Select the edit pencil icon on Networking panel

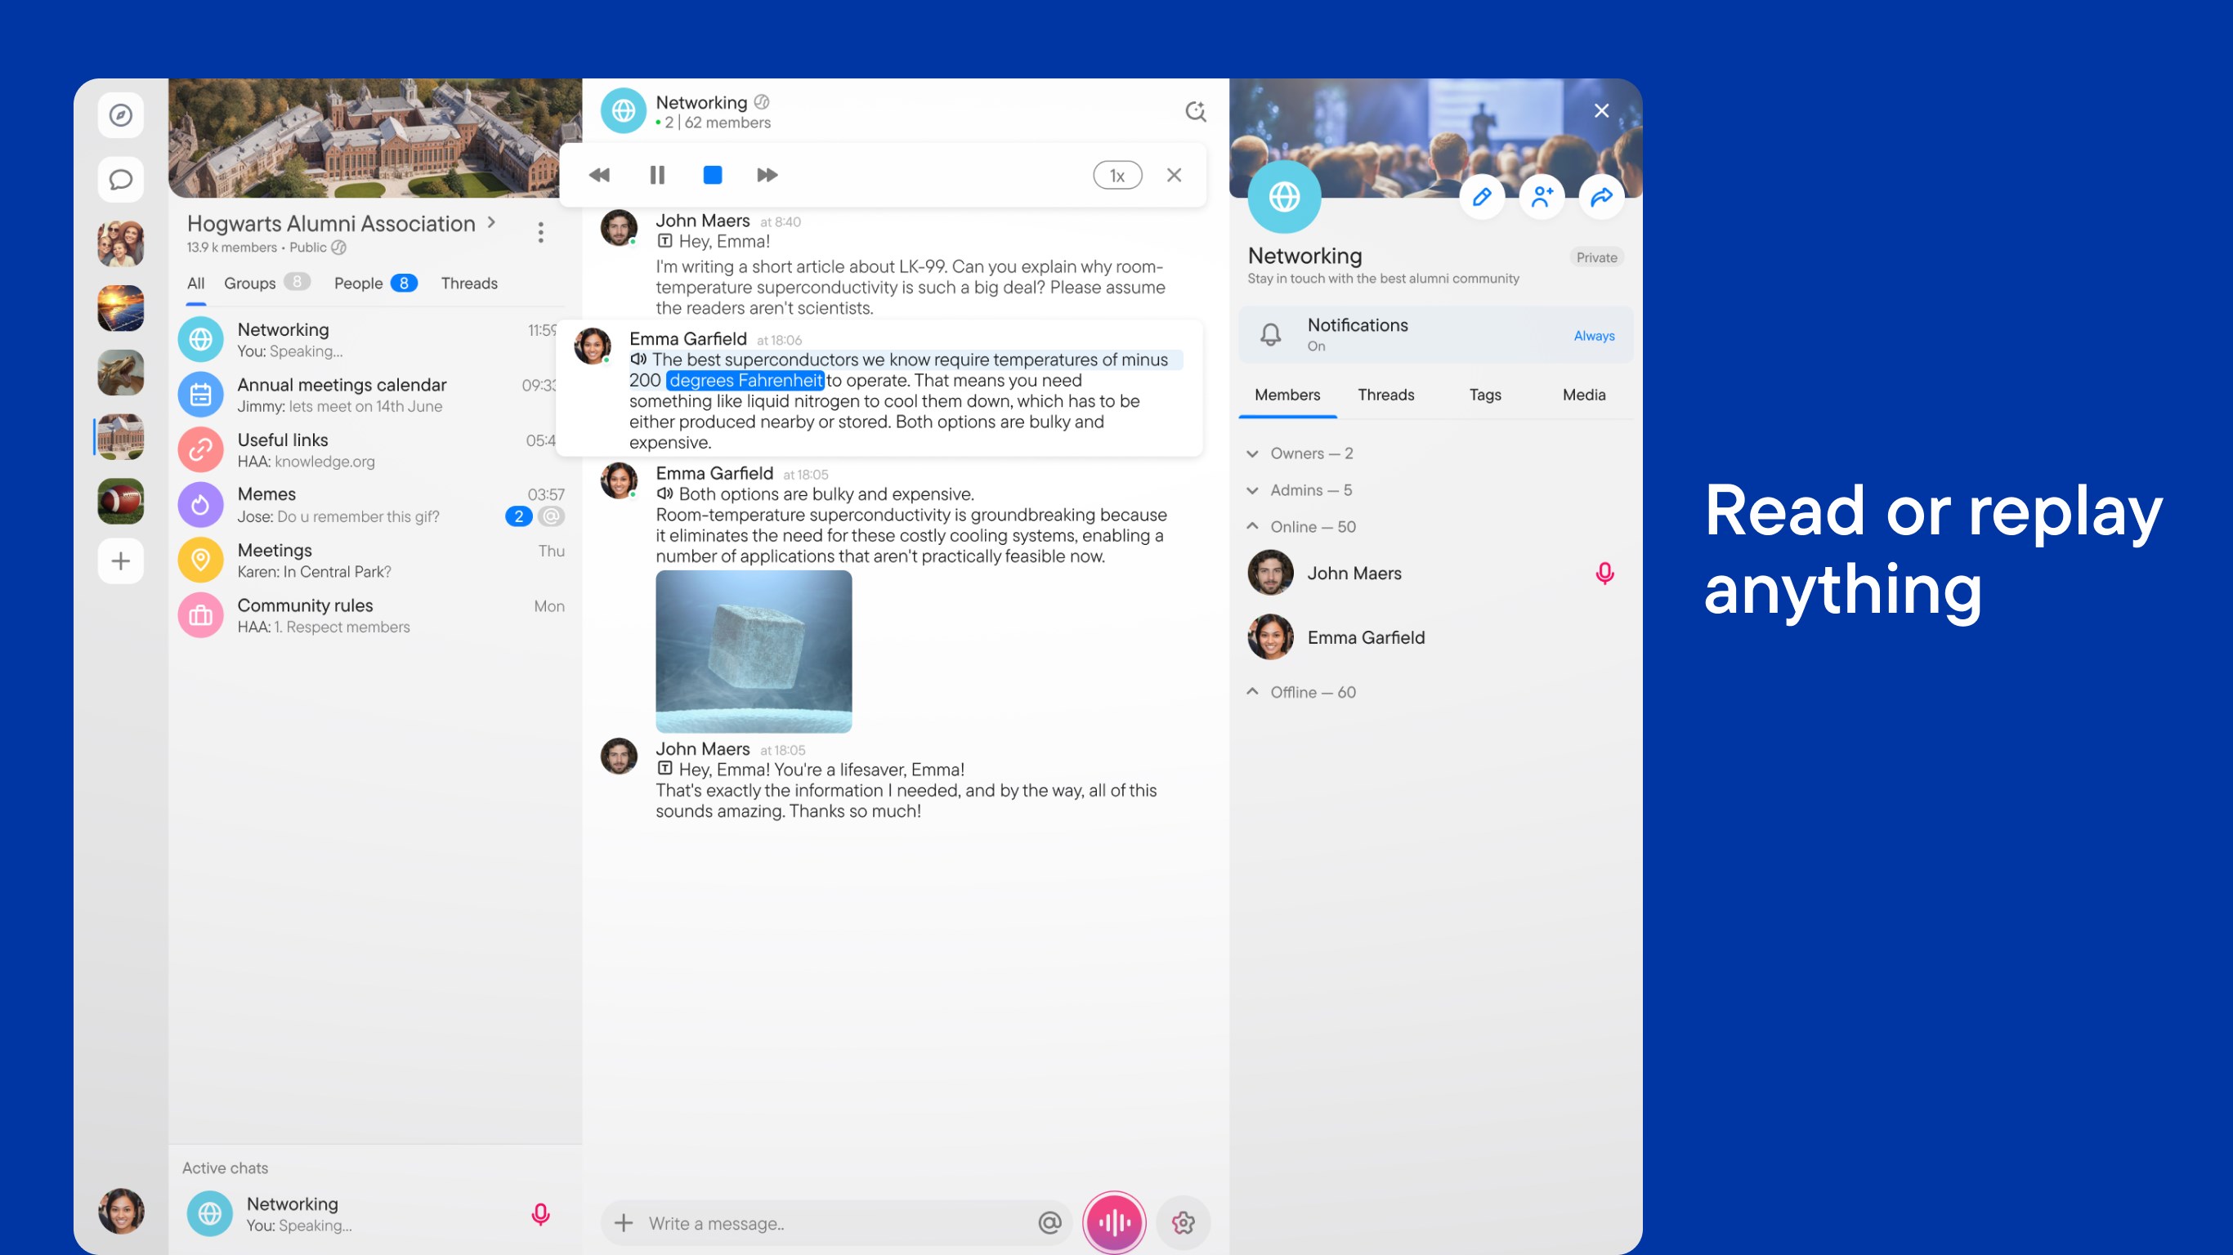(1483, 197)
